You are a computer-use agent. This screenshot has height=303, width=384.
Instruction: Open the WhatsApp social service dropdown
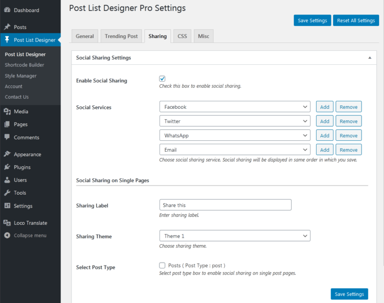point(235,135)
